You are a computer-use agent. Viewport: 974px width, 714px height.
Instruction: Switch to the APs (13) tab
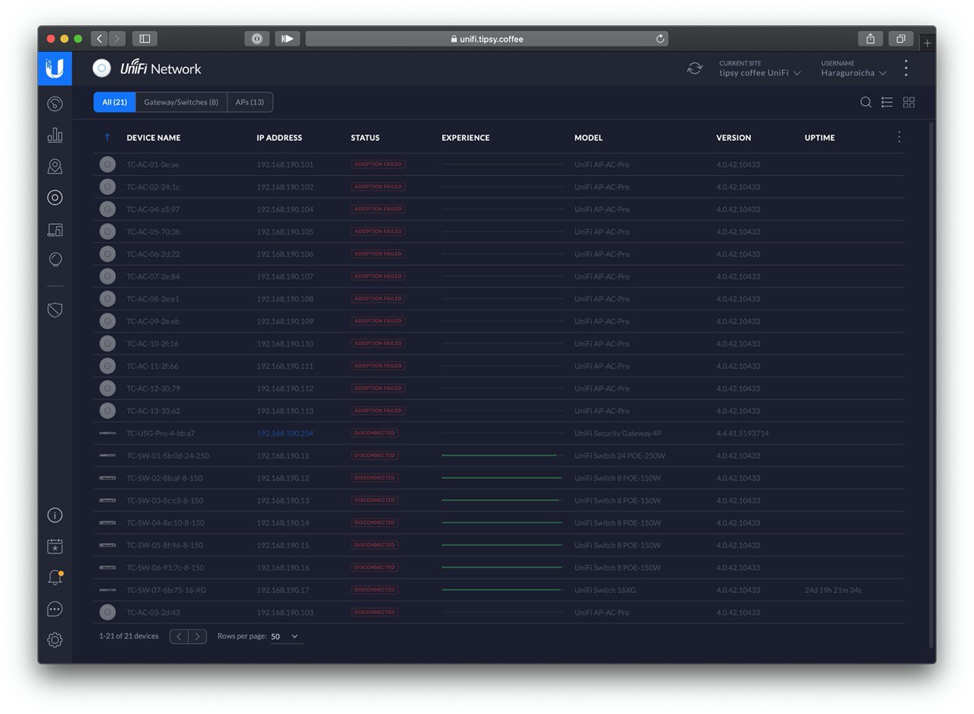click(250, 102)
